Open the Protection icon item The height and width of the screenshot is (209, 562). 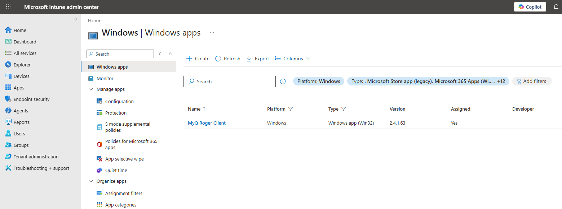pyautogui.click(x=99, y=113)
